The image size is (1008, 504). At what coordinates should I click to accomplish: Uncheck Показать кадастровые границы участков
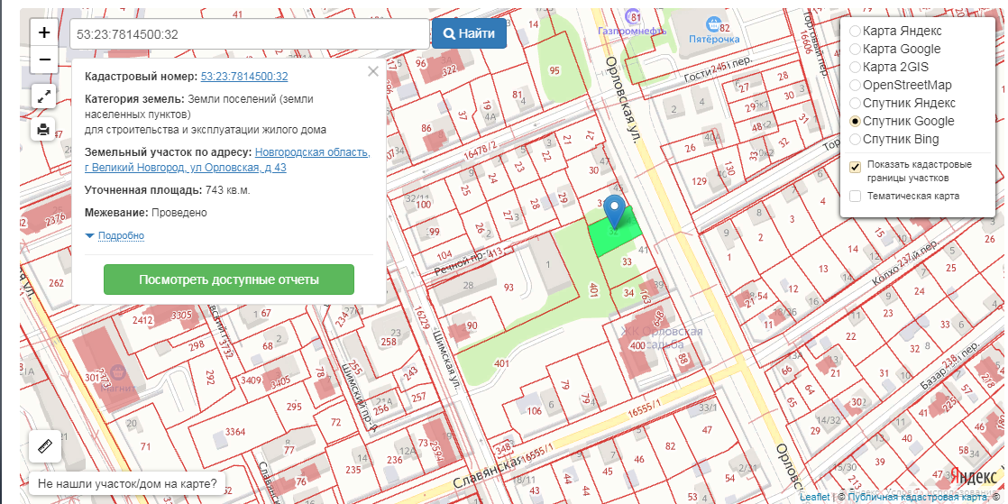click(x=855, y=167)
